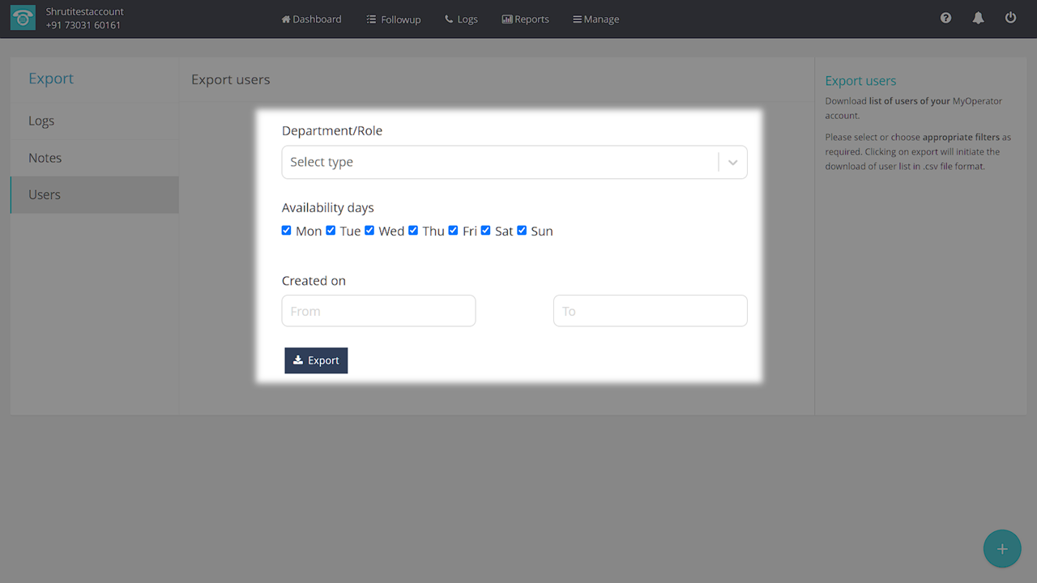
Task: Uncheck the Mon availability checkbox
Action: click(287, 231)
